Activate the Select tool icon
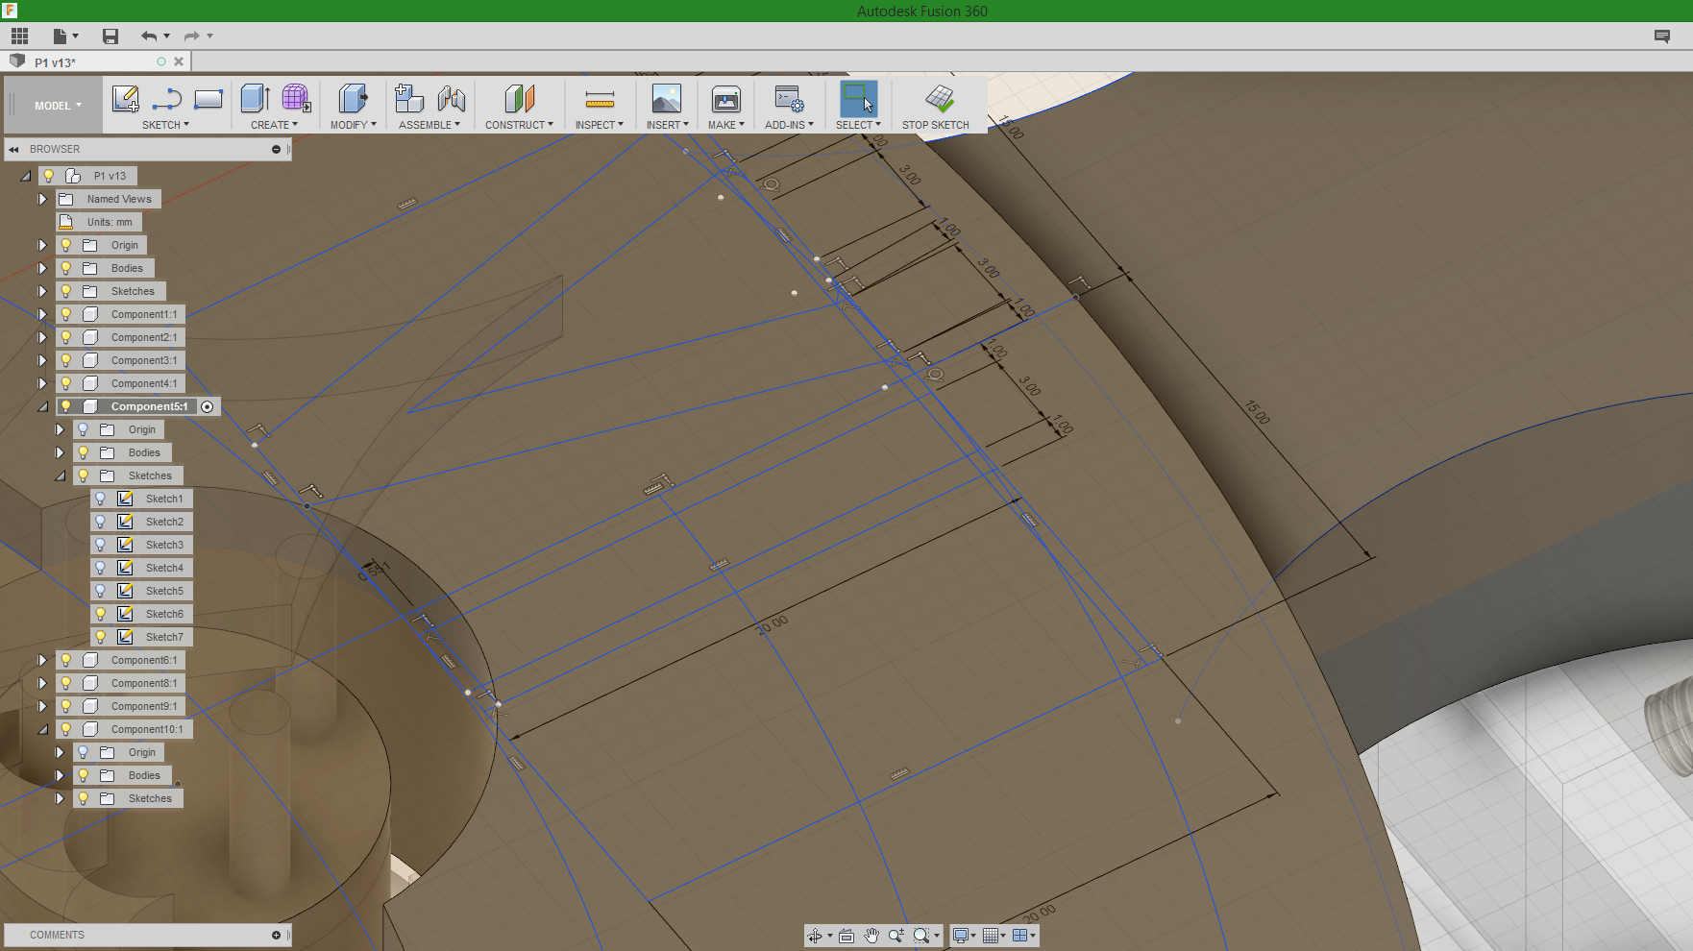The image size is (1693, 951). tap(858, 98)
